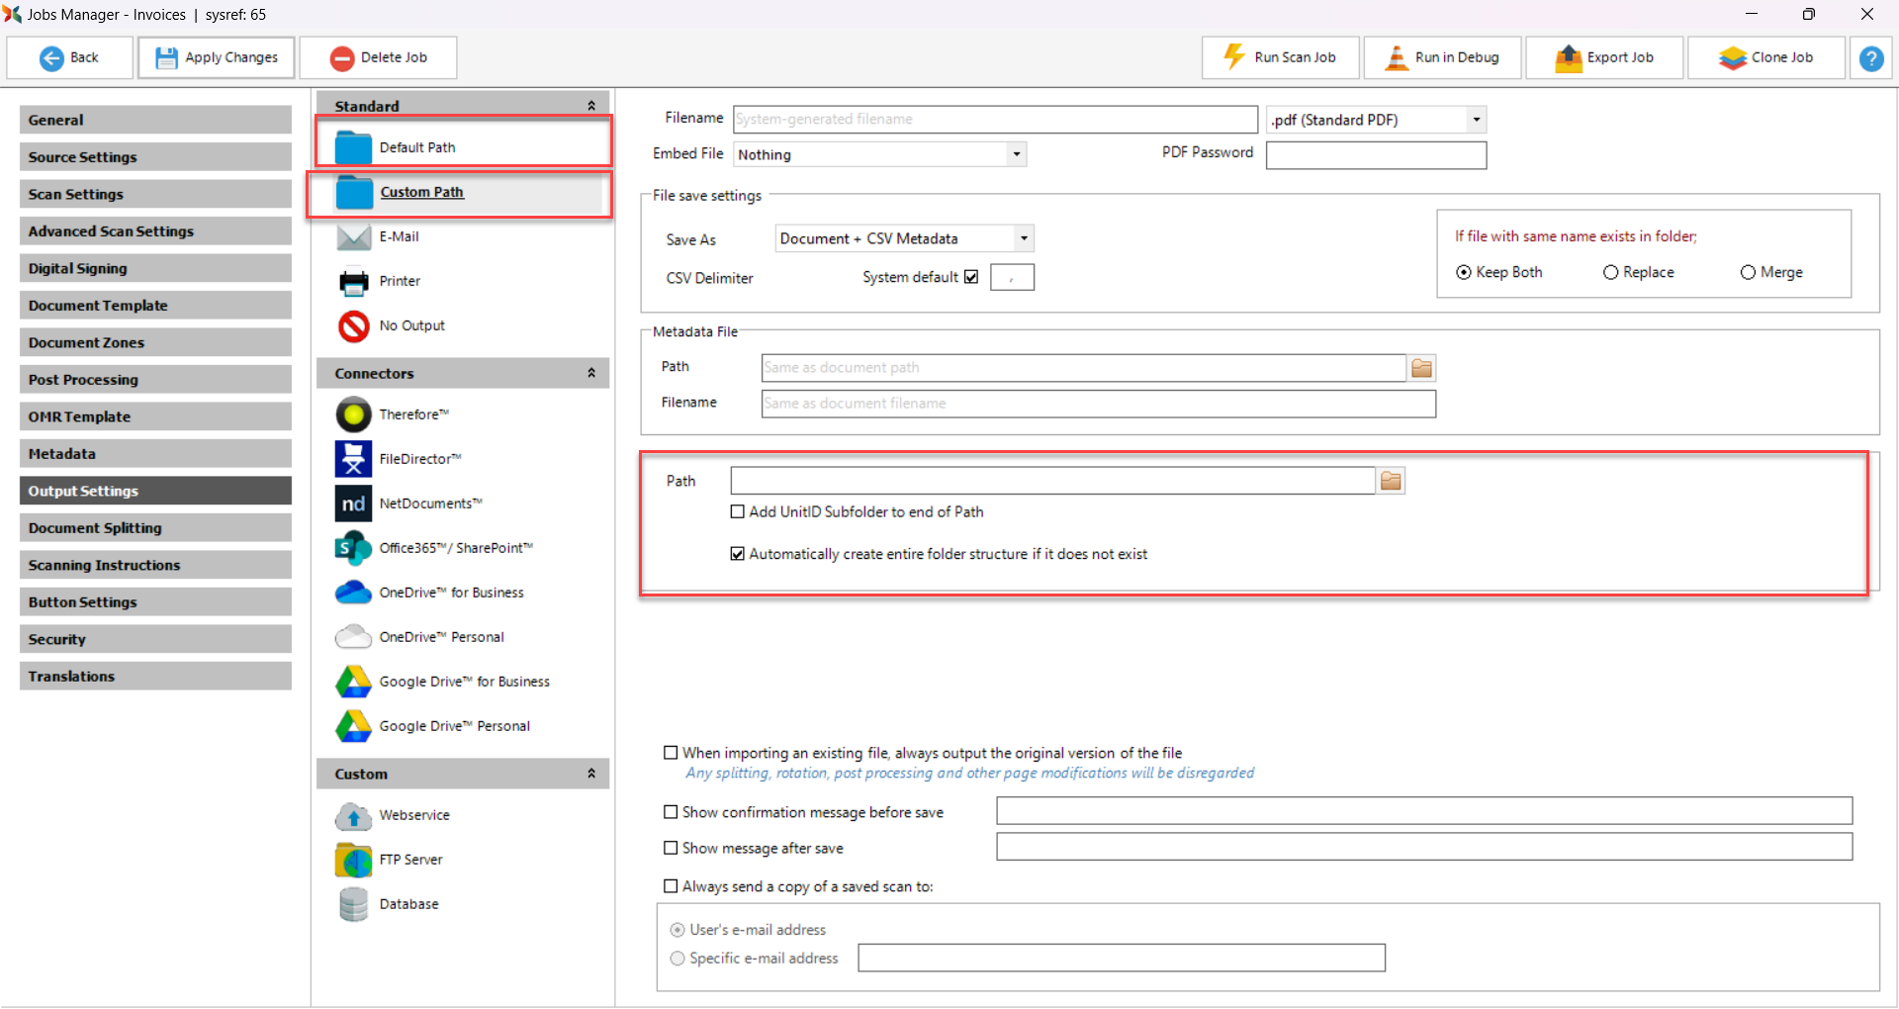The height and width of the screenshot is (1009, 1899).
Task: Select the OneDrive for Business cloud icon
Action: [353, 592]
